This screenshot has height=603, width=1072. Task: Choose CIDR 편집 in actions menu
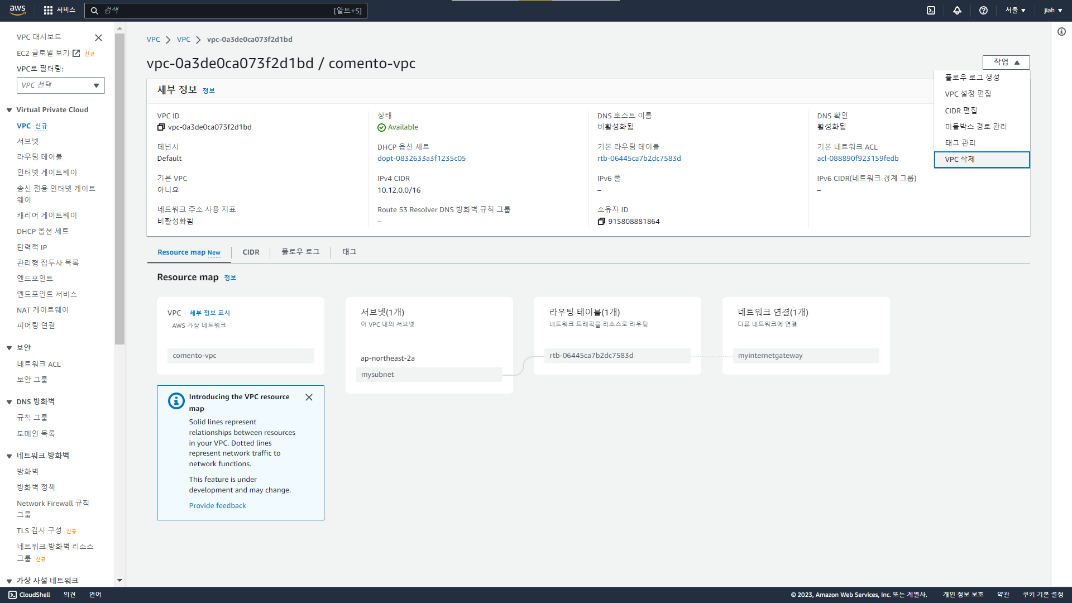(961, 111)
